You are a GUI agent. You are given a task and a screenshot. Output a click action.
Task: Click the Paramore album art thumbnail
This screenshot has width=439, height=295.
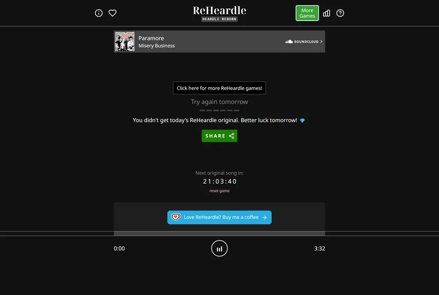click(125, 41)
